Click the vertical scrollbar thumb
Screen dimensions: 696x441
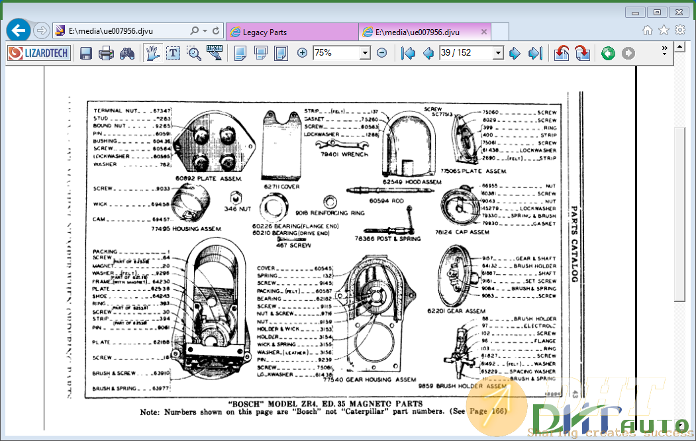click(679, 215)
